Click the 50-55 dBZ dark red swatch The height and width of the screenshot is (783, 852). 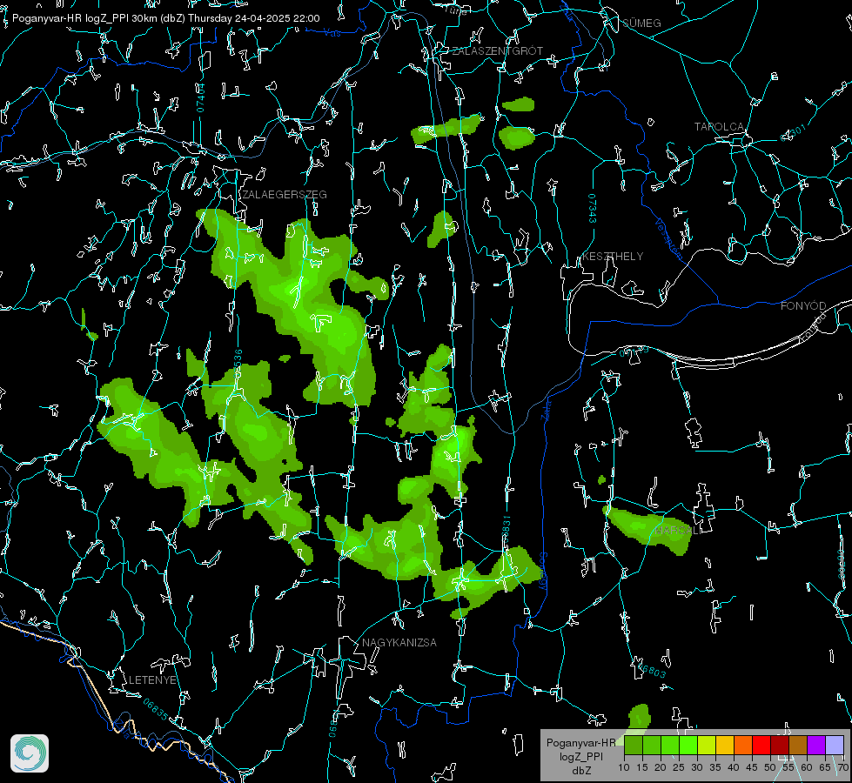point(780,745)
